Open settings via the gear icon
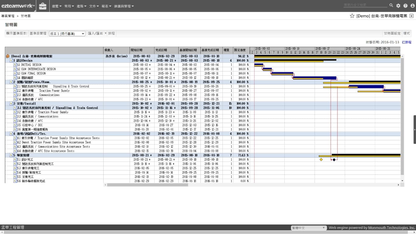The width and height of the screenshot is (416, 234). tap(398, 6)
